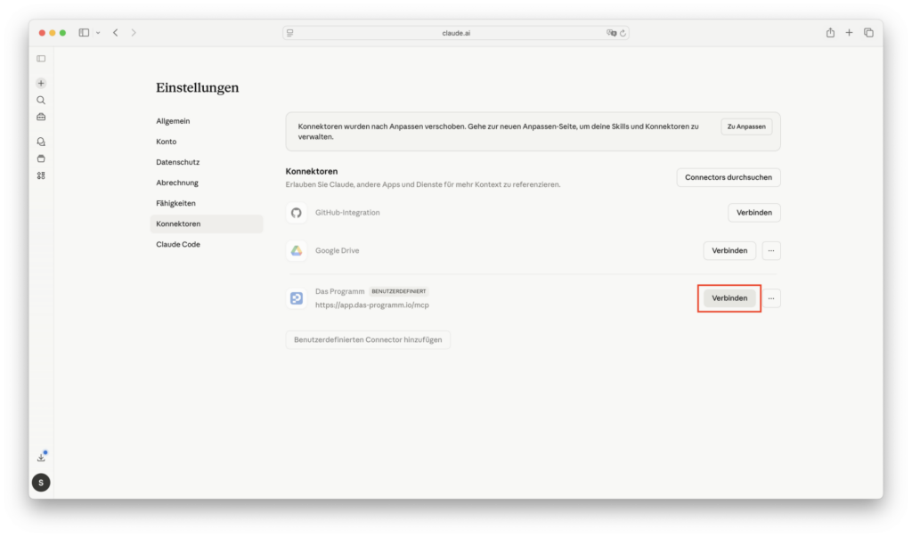Screen dimensions: 912x537
Task: Expand the Safari sidebar dropdown chevron
Action: (x=98, y=33)
